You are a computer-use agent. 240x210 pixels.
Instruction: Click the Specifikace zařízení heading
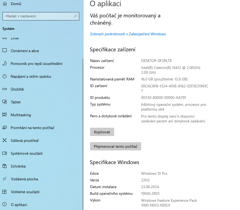point(113,50)
